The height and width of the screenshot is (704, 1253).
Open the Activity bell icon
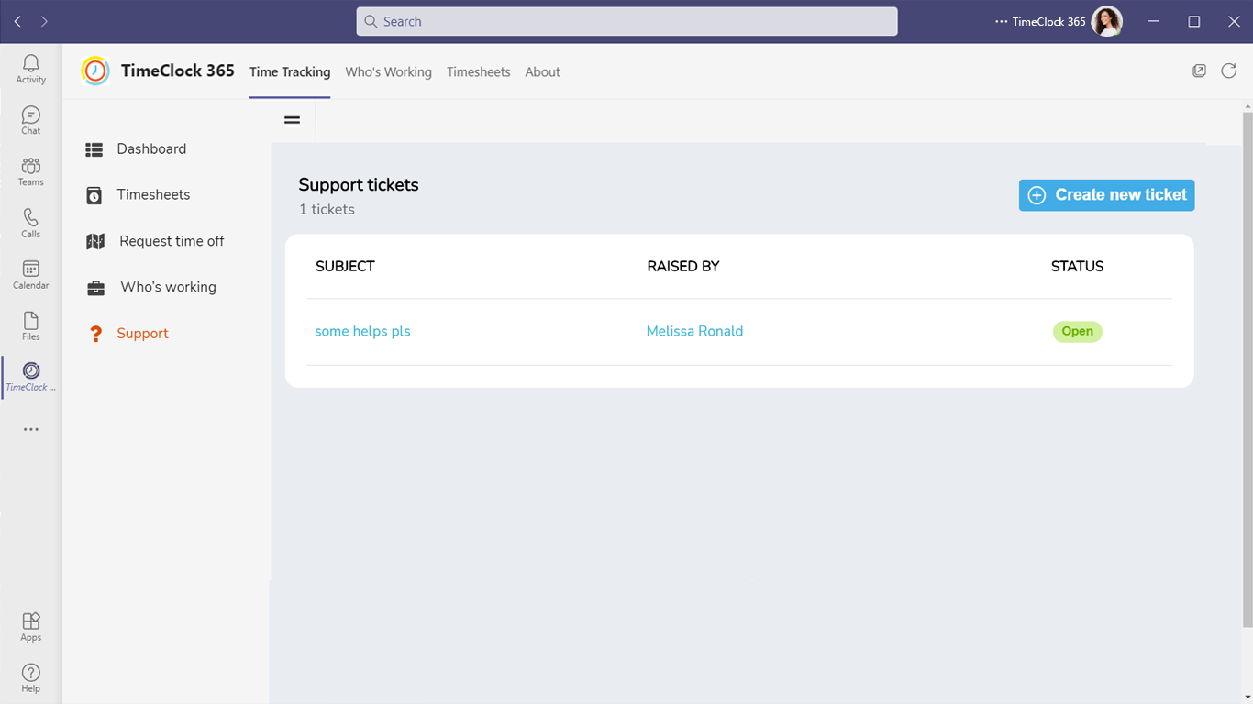(x=31, y=68)
